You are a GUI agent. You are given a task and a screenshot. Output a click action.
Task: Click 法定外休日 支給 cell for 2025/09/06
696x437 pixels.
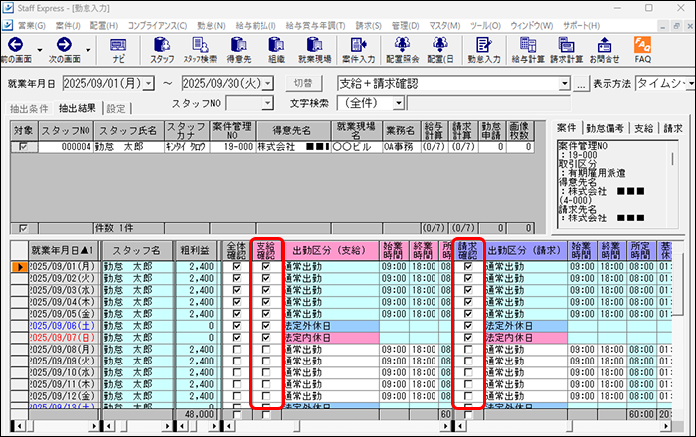331,326
